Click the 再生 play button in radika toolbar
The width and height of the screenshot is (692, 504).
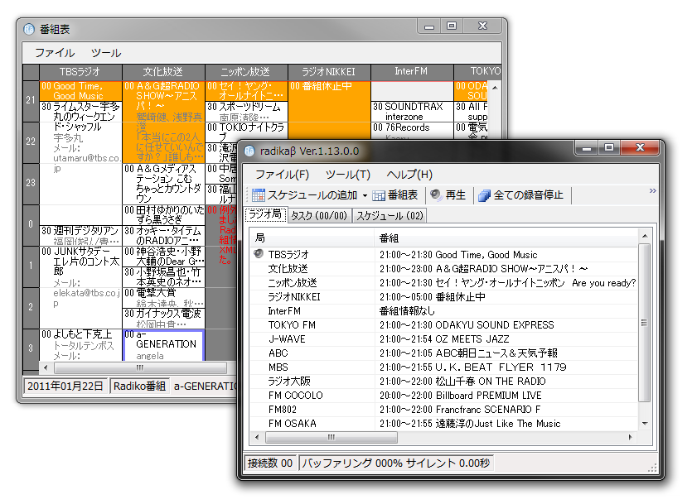click(448, 195)
